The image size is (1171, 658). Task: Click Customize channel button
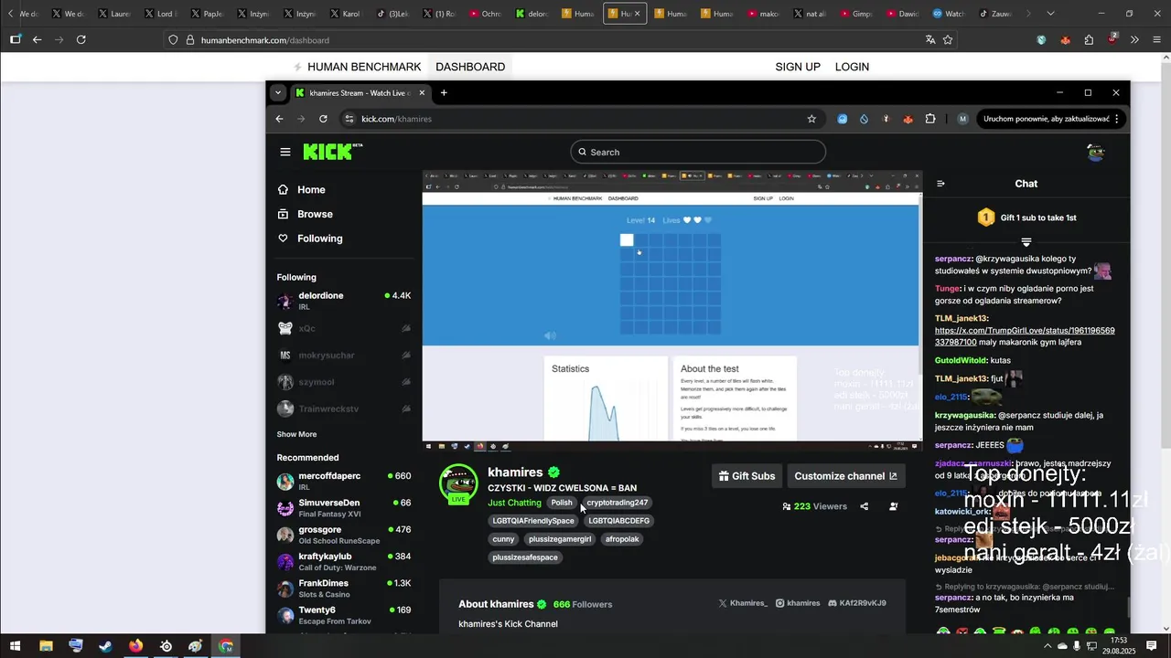click(846, 476)
